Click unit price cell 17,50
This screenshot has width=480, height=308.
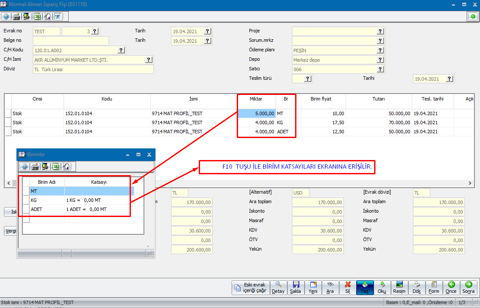[x=321, y=123]
